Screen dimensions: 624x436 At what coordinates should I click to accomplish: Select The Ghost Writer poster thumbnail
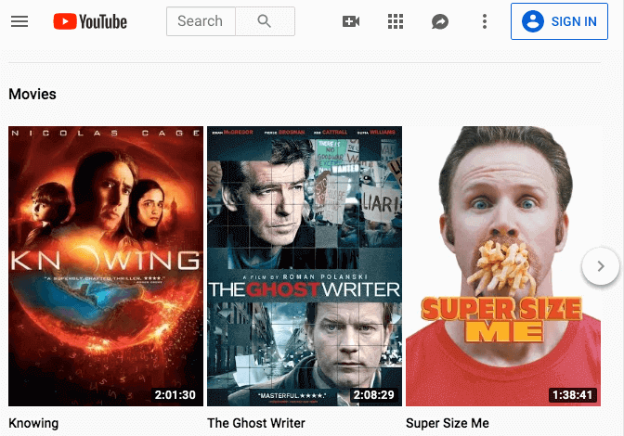click(304, 266)
